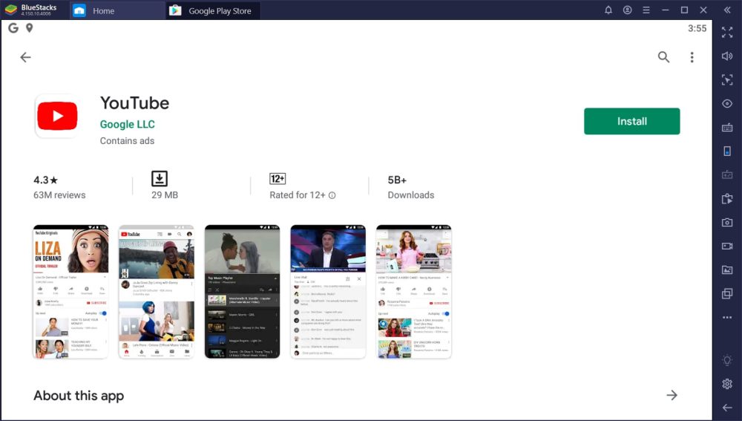Open keyboard controls in the sidebar
Image resolution: width=742 pixels, height=421 pixels.
click(x=727, y=127)
